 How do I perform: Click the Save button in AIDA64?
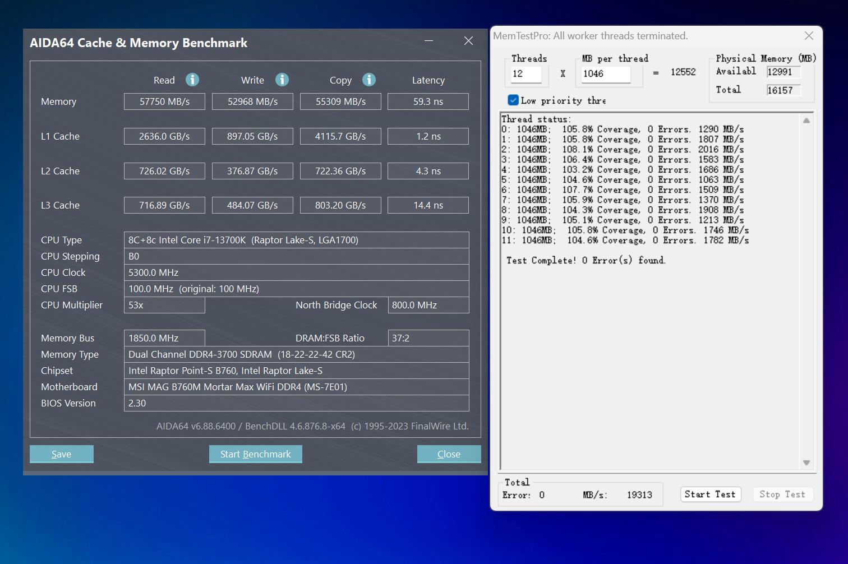click(x=61, y=454)
